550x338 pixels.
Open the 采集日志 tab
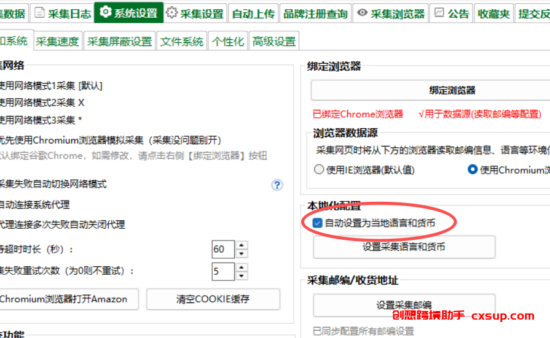[62, 13]
